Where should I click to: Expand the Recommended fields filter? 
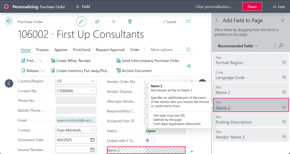[238, 46]
